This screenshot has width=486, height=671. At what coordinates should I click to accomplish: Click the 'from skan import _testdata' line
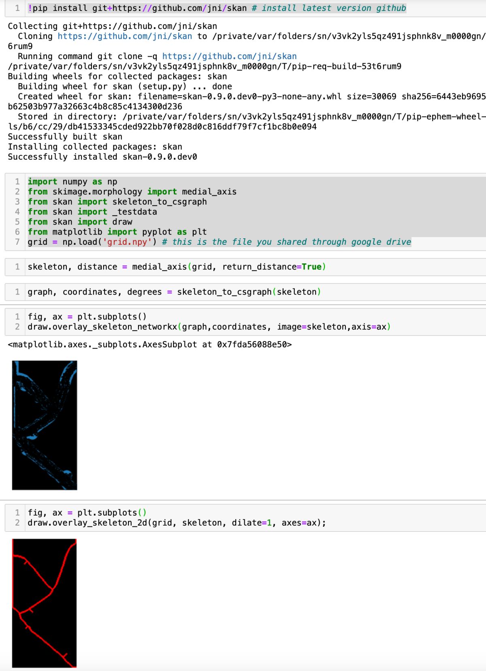(x=92, y=212)
